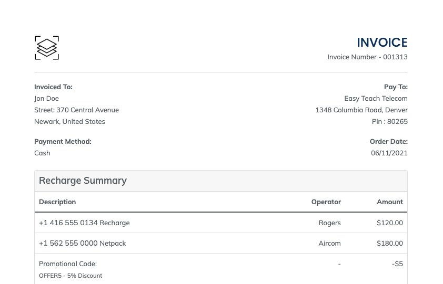Click the stacked layers logo icon

click(x=46, y=48)
